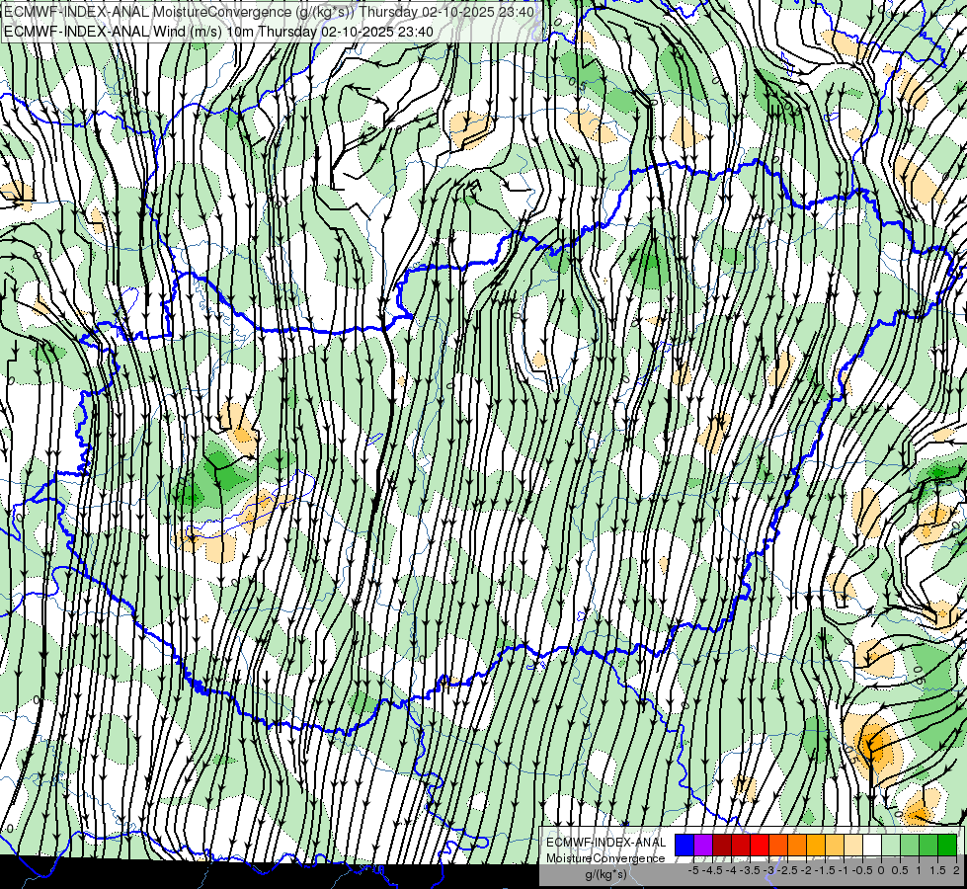Select the pale peach swatch between -1 and -0.5
967x889 pixels.
(x=853, y=845)
